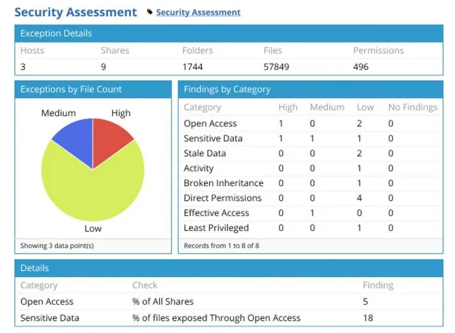Click the blue Medium pie slice
455x333 pixels.
pos(74,137)
